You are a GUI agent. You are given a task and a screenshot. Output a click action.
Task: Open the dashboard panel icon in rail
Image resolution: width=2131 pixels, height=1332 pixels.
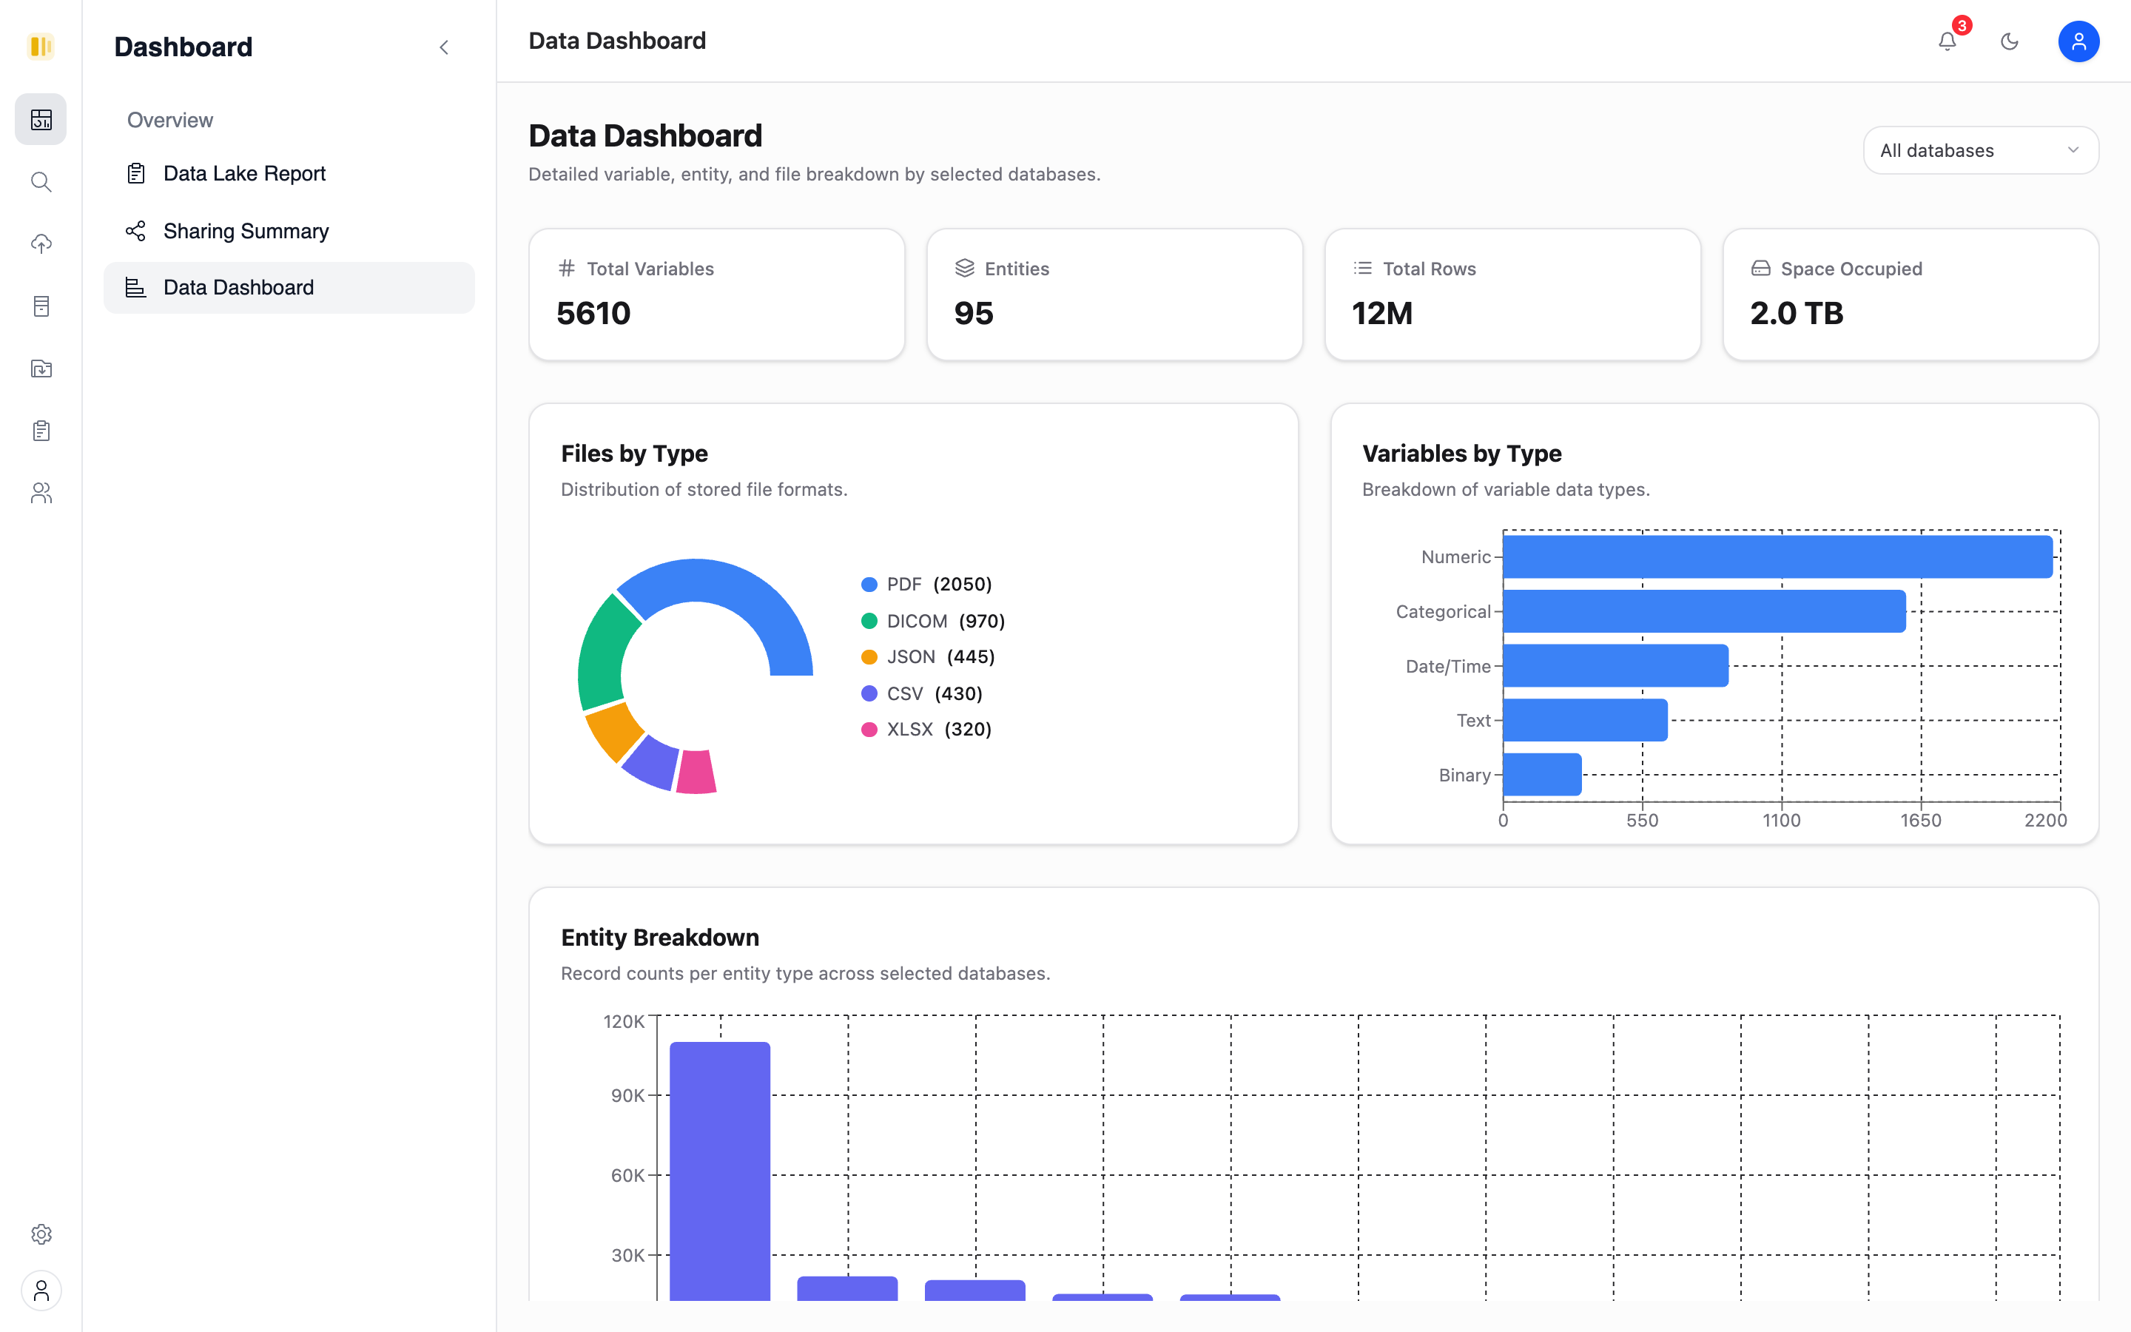[41, 119]
